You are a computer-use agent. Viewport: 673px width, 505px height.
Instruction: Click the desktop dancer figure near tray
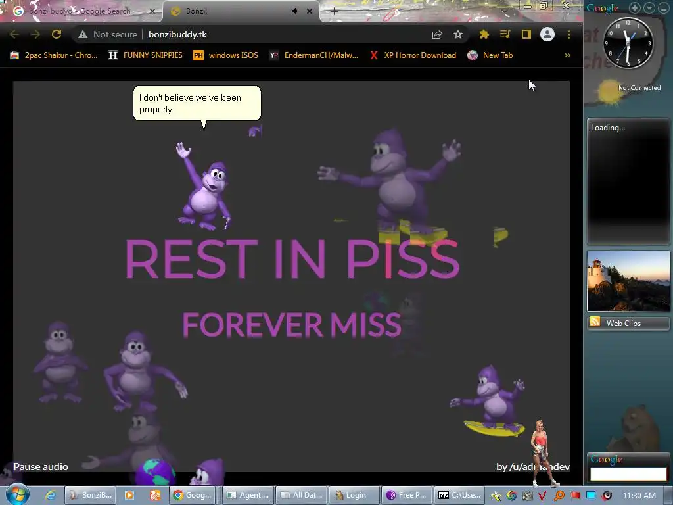542,453
